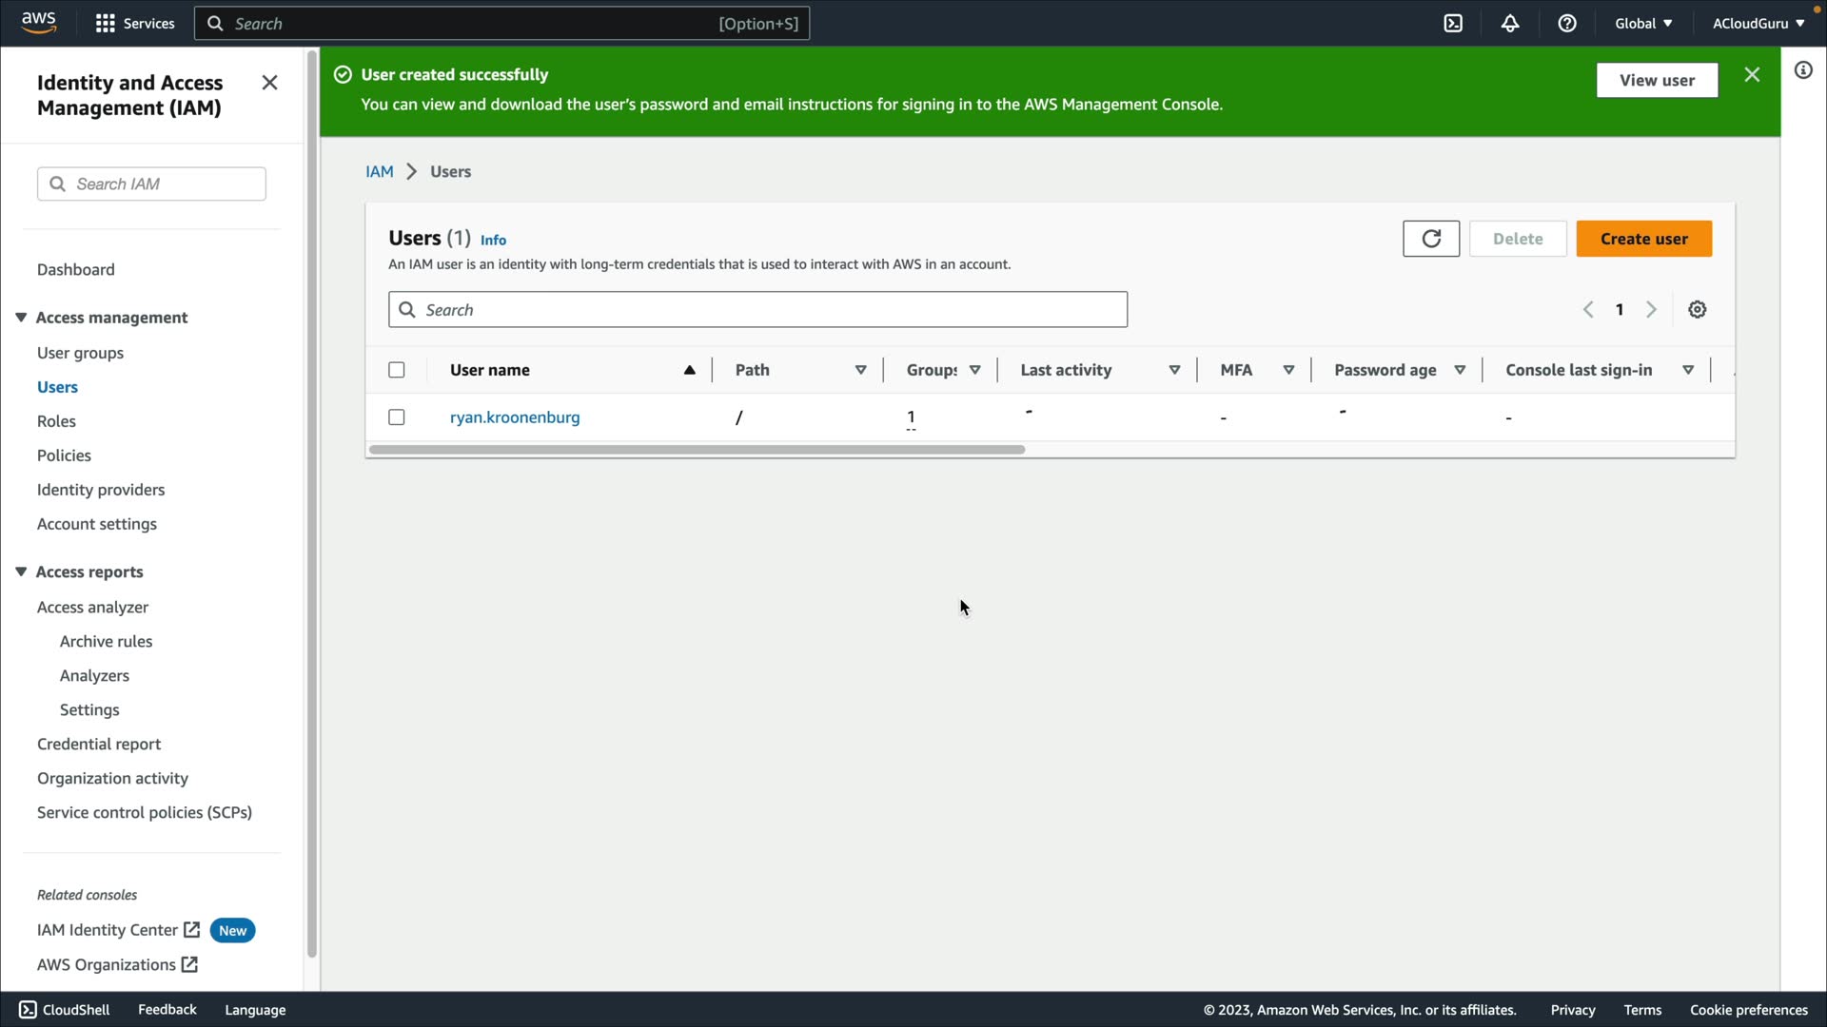1827x1027 pixels.
Task: Open table preferences gear
Action: coord(1697,310)
